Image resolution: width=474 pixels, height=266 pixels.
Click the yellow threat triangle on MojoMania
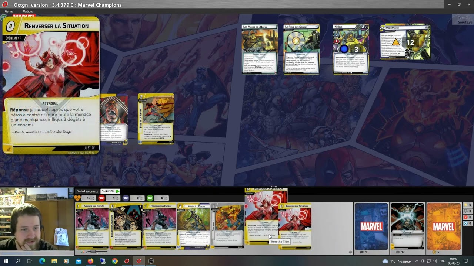[395, 42]
